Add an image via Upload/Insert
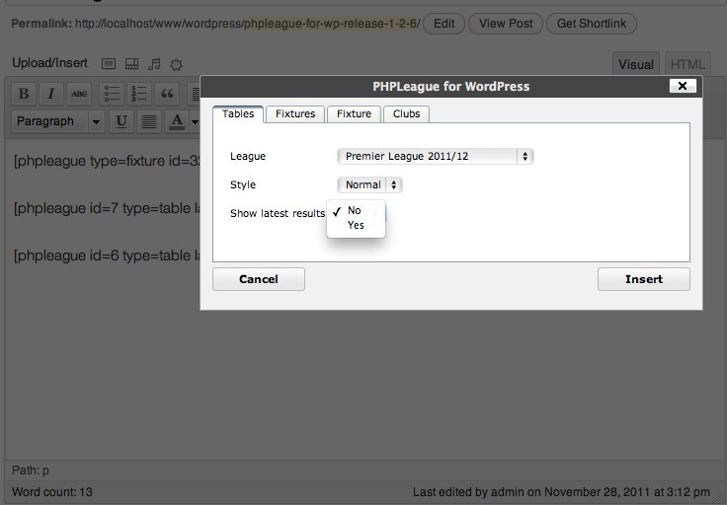The width and height of the screenshot is (727, 505). click(x=109, y=64)
